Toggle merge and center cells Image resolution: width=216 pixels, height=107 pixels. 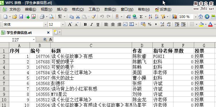[x=132, y=25]
